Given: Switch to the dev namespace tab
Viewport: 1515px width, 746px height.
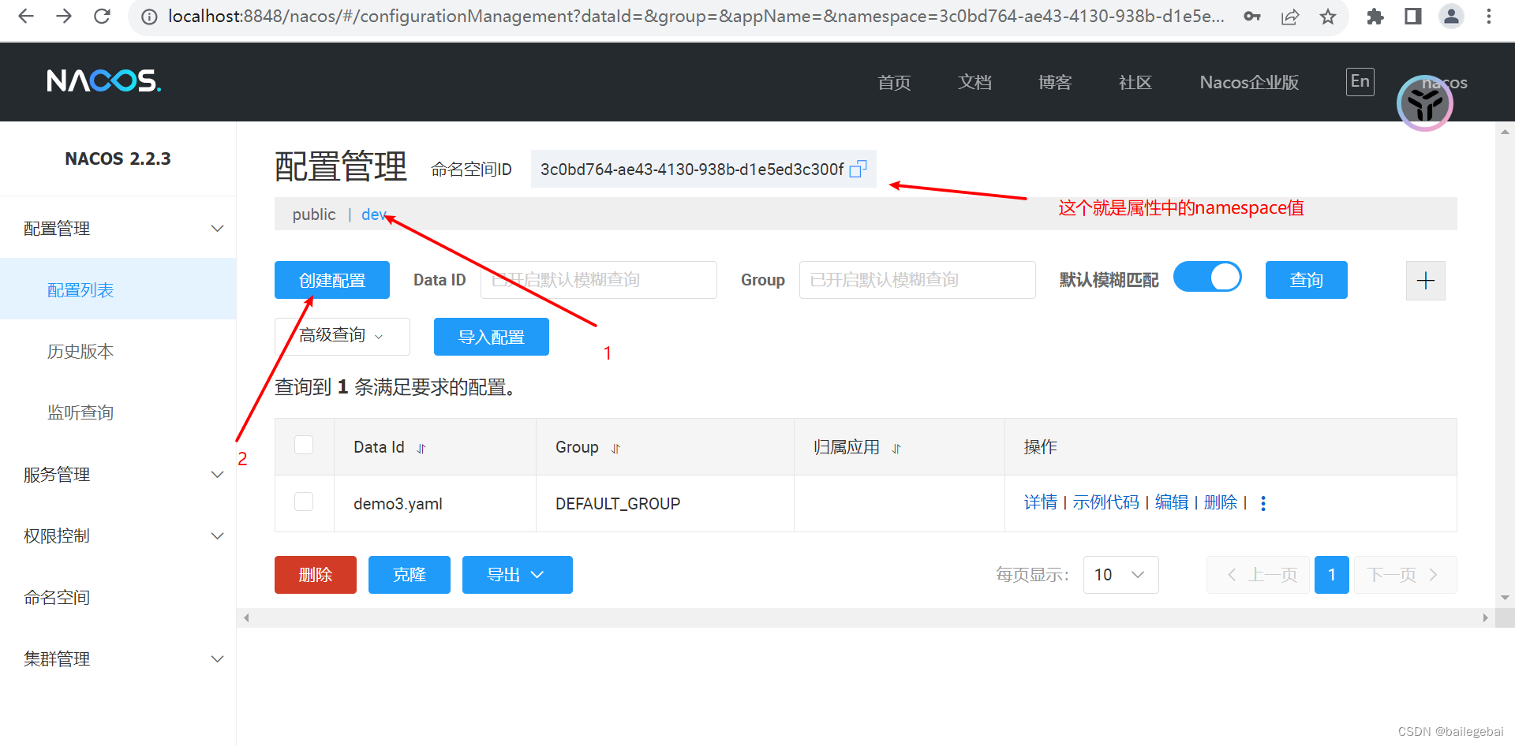Looking at the screenshot, I should click(x=373, y=214).
